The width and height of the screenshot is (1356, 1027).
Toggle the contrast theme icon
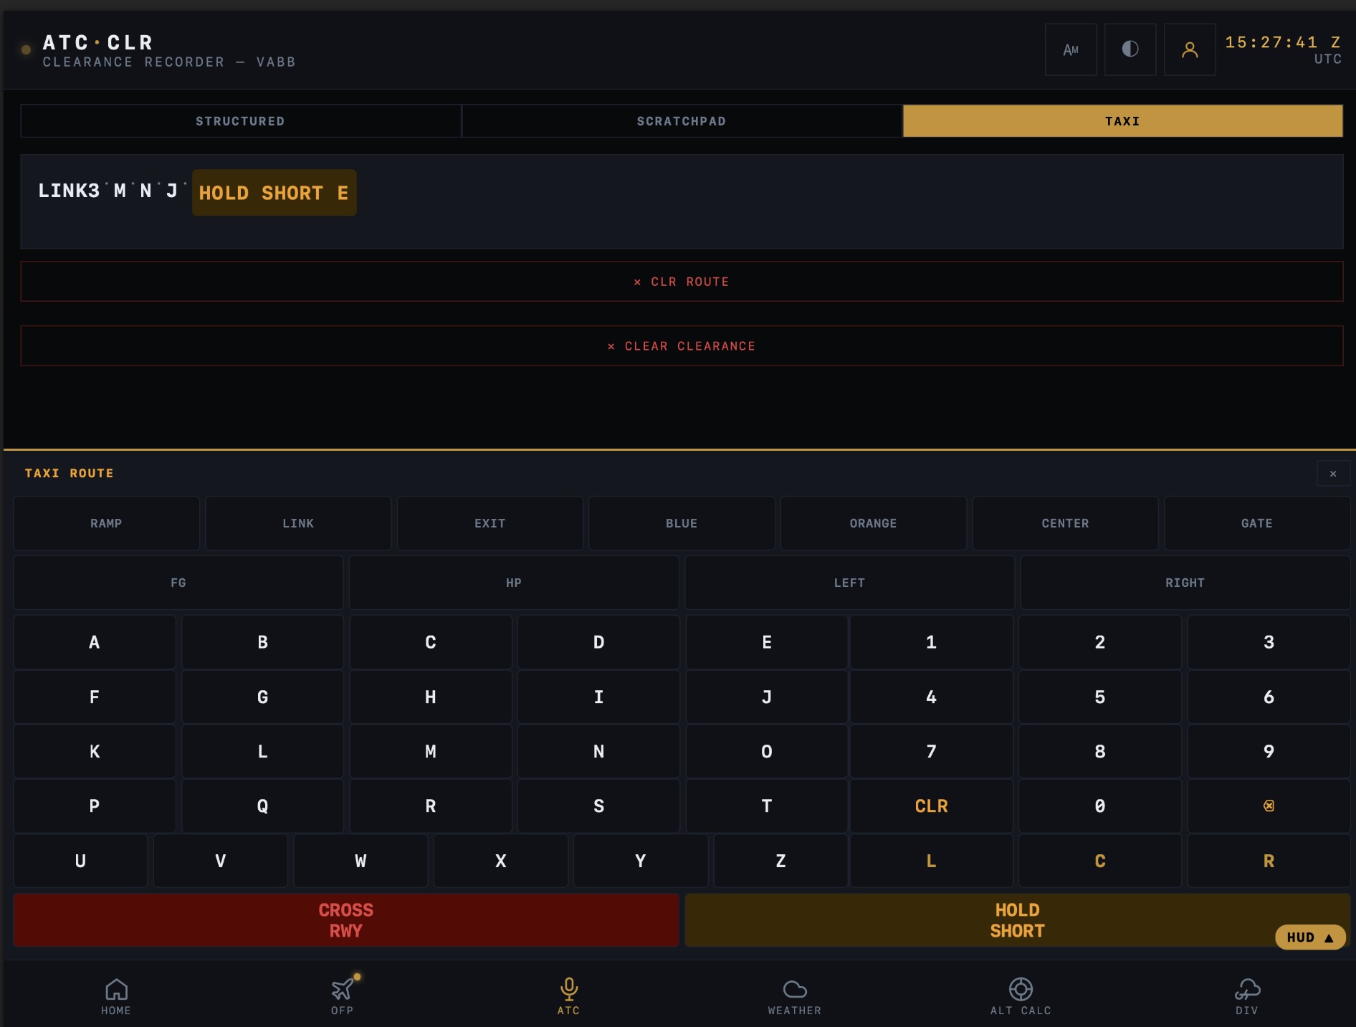pyautogui.click(x=1130, y=49)
